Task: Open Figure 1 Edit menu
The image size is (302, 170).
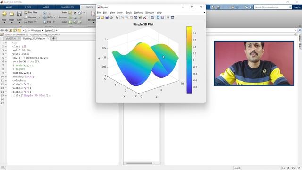Action: click(x=105, y=13)
